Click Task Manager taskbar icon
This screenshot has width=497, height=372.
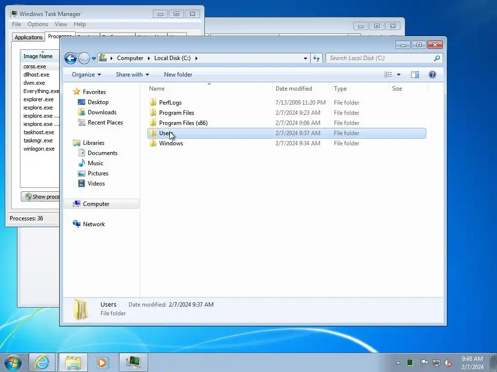pos(133,362)
